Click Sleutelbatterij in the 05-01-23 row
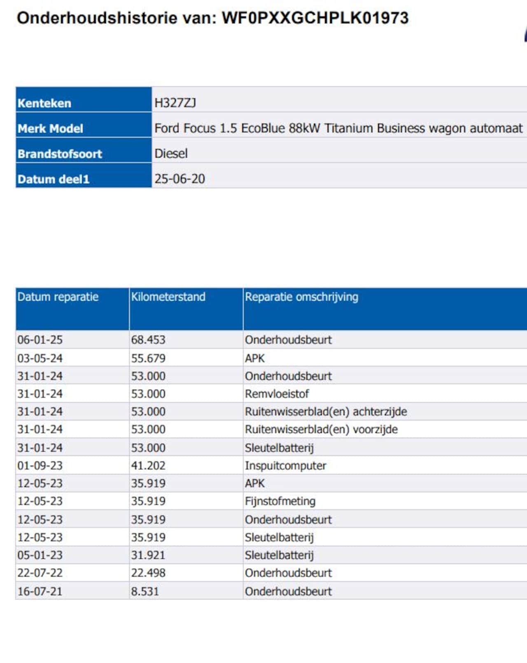Viewport: 527px width, 663px height. coord(279,555)
